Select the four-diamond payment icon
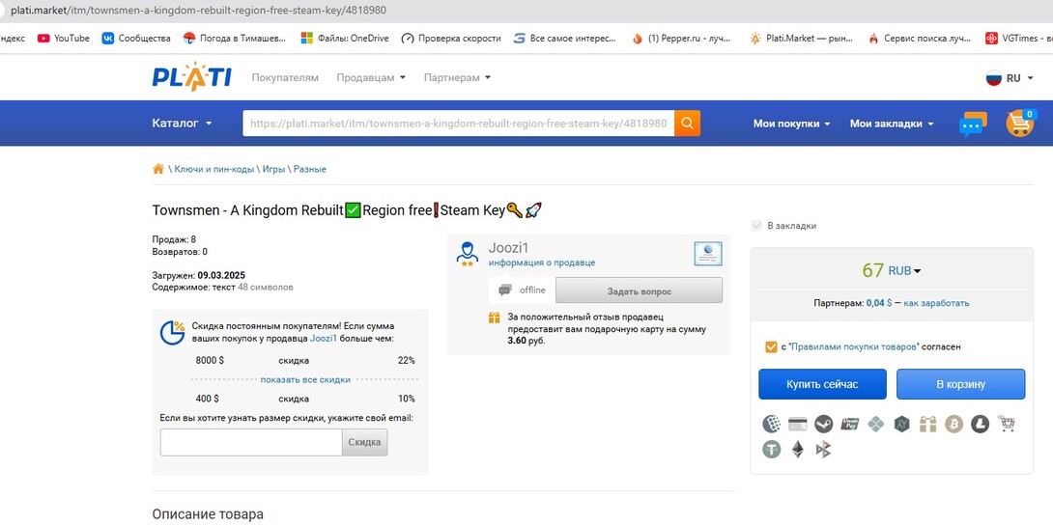This screenshot has width=1053, height=525. click(875, 424)
